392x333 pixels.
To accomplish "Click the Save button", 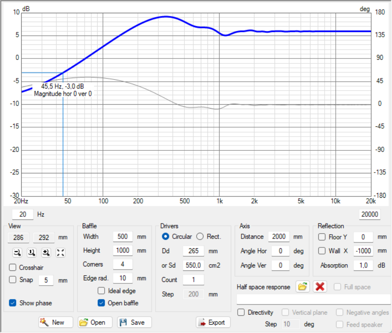I will pyautogui.click(x=134, y=322).
